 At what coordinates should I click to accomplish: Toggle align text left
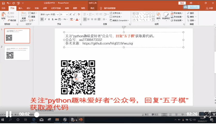[x=85, y=19]
